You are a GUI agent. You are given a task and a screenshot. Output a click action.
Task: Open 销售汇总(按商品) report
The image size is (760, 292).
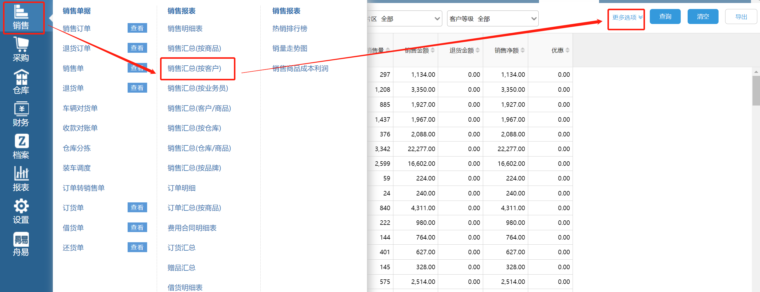click(x=194, y=48)
